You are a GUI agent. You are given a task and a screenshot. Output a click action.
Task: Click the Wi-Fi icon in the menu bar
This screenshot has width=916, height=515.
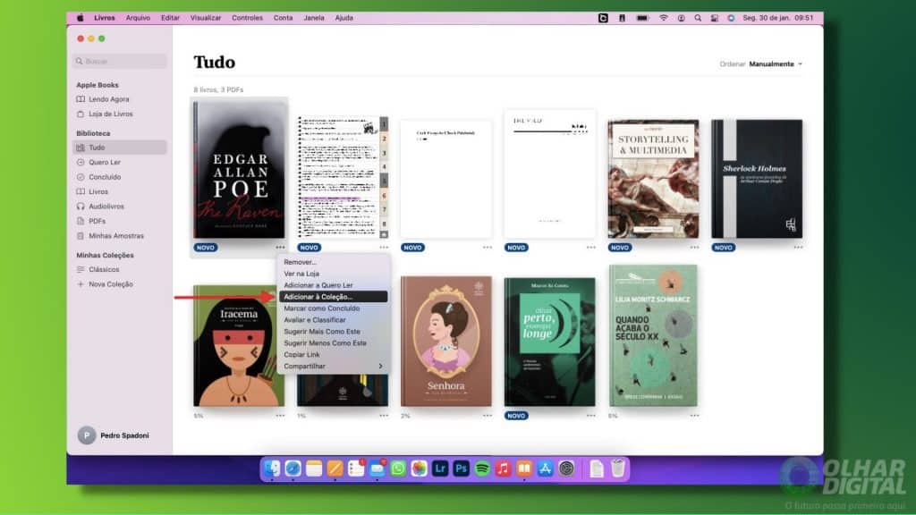[x=663, y=18]
